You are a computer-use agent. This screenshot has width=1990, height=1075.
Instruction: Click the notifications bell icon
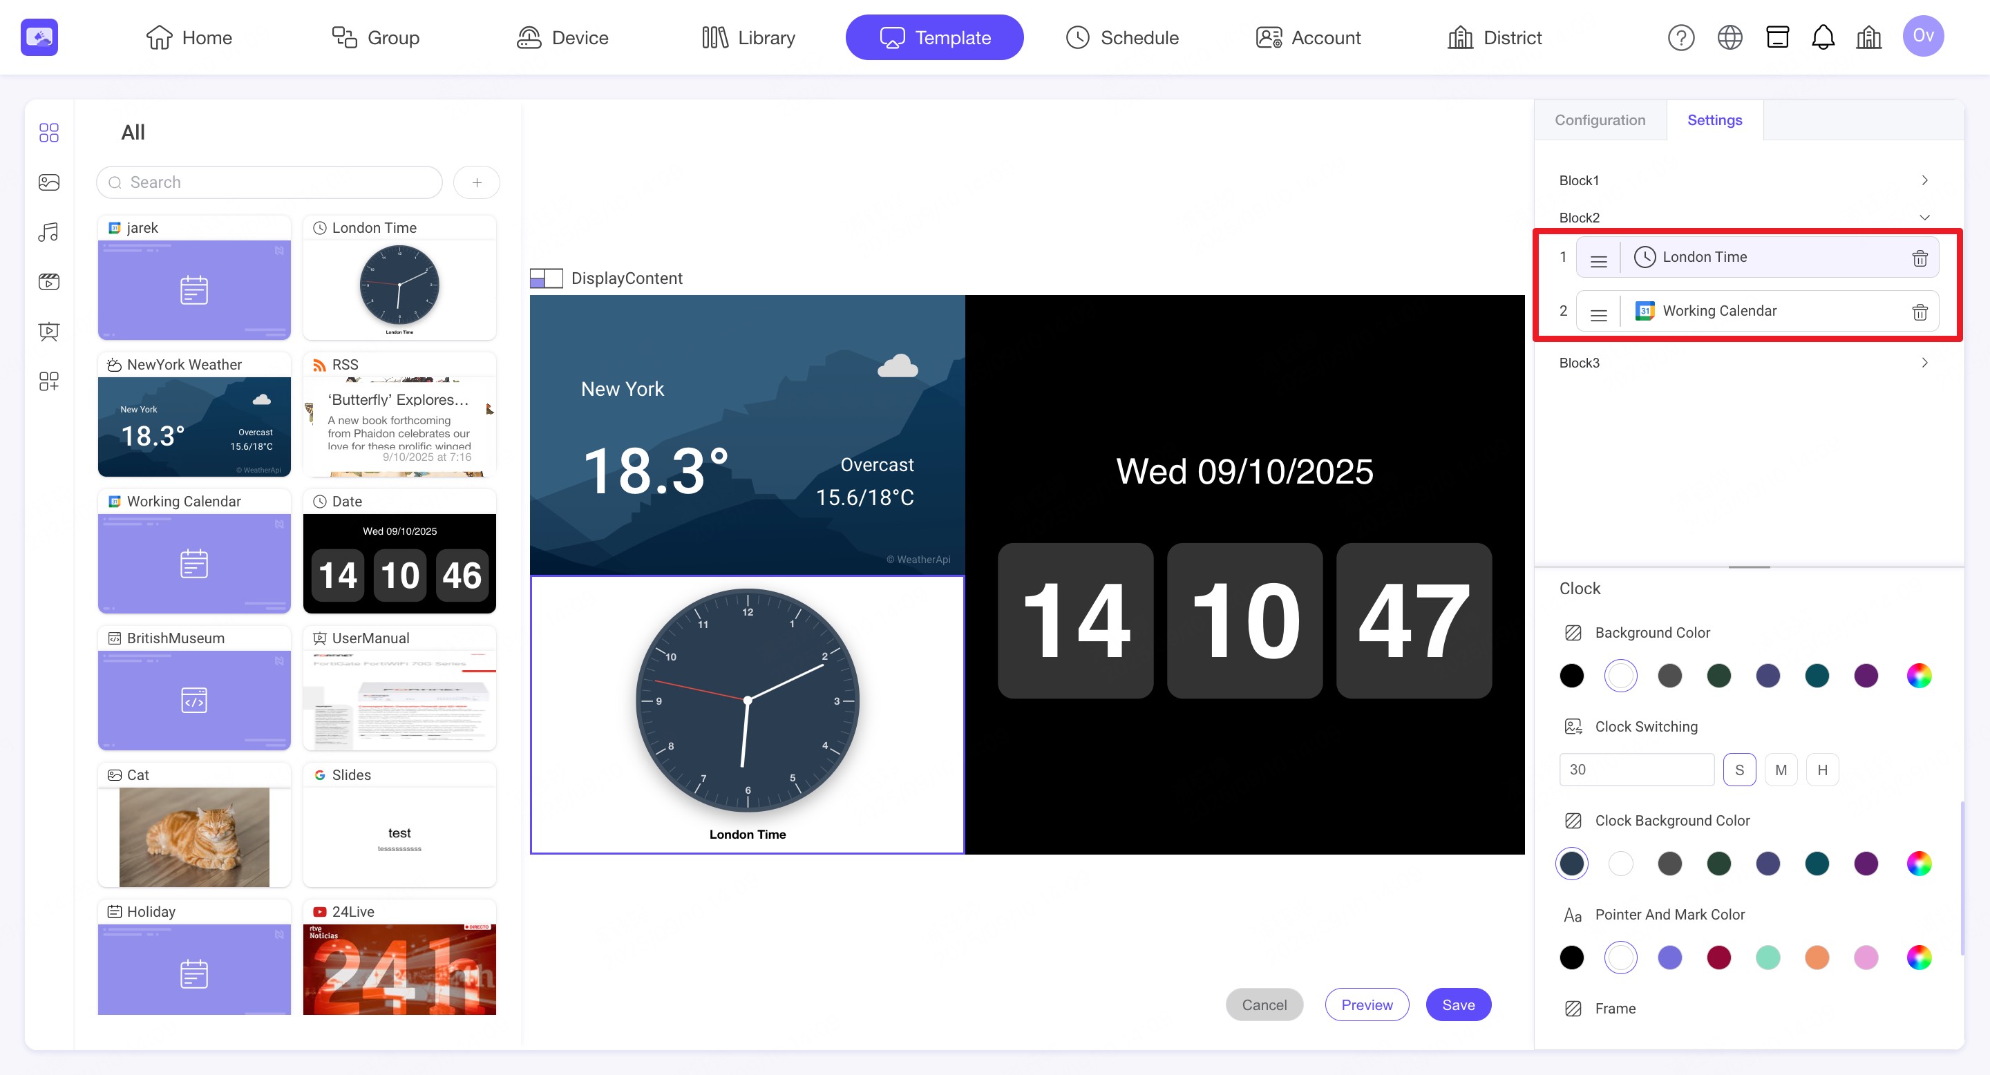[1822, 37]
